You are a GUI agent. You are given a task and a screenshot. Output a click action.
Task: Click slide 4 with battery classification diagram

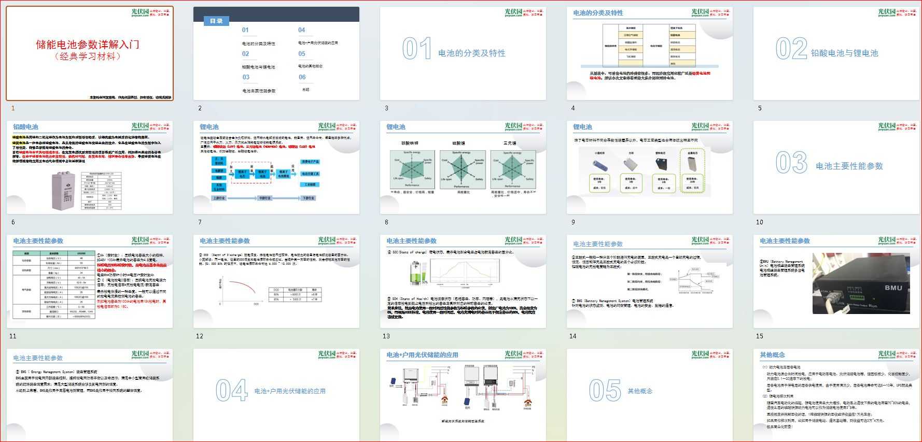[649, 53]
